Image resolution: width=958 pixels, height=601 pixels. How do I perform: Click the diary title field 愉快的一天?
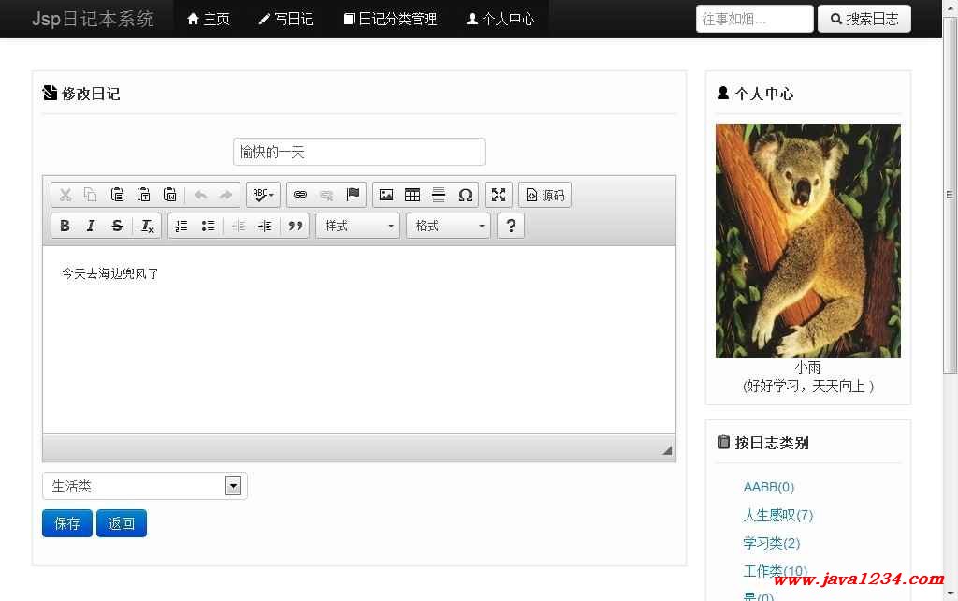coord(359,152)
